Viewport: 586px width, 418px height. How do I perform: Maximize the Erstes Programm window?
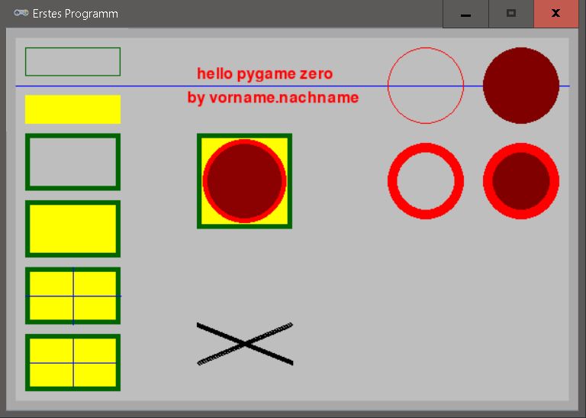coord(511,14)
